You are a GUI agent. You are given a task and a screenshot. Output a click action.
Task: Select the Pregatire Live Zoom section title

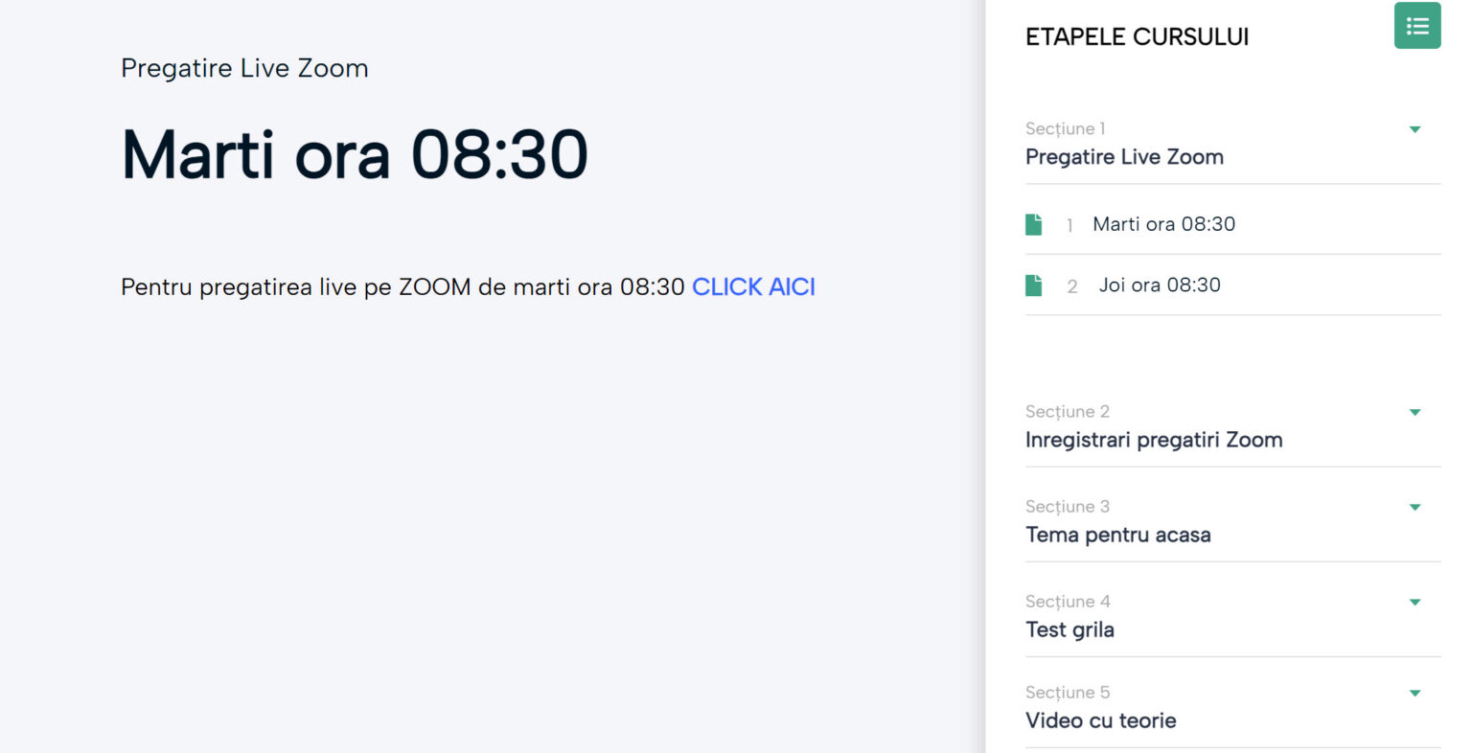[1124, 157]
